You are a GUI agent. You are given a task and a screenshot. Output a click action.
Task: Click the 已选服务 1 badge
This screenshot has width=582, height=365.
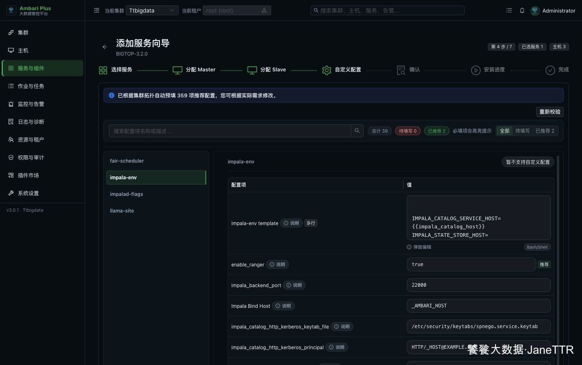click(532, 47)
